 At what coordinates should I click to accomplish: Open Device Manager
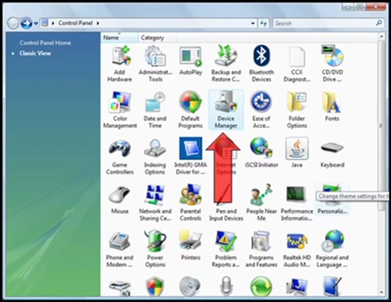226,110
